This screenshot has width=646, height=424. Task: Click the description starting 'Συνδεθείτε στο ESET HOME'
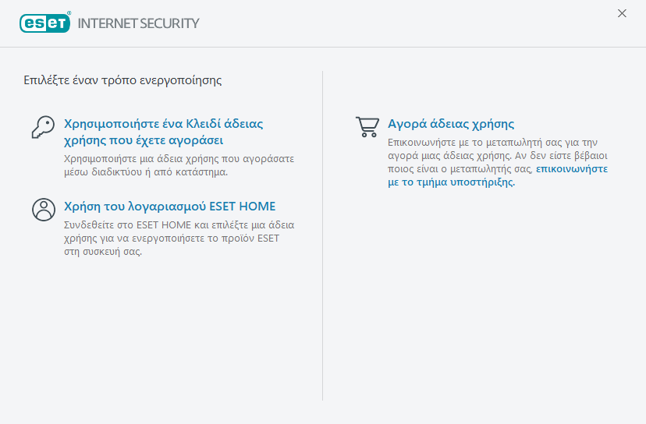(178, 225)
